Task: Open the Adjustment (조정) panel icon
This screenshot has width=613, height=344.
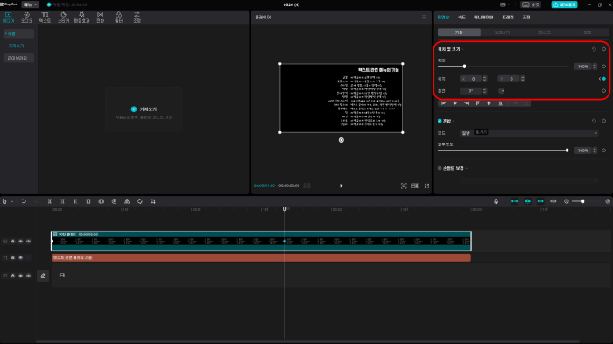Action: (x=137, y=17)
